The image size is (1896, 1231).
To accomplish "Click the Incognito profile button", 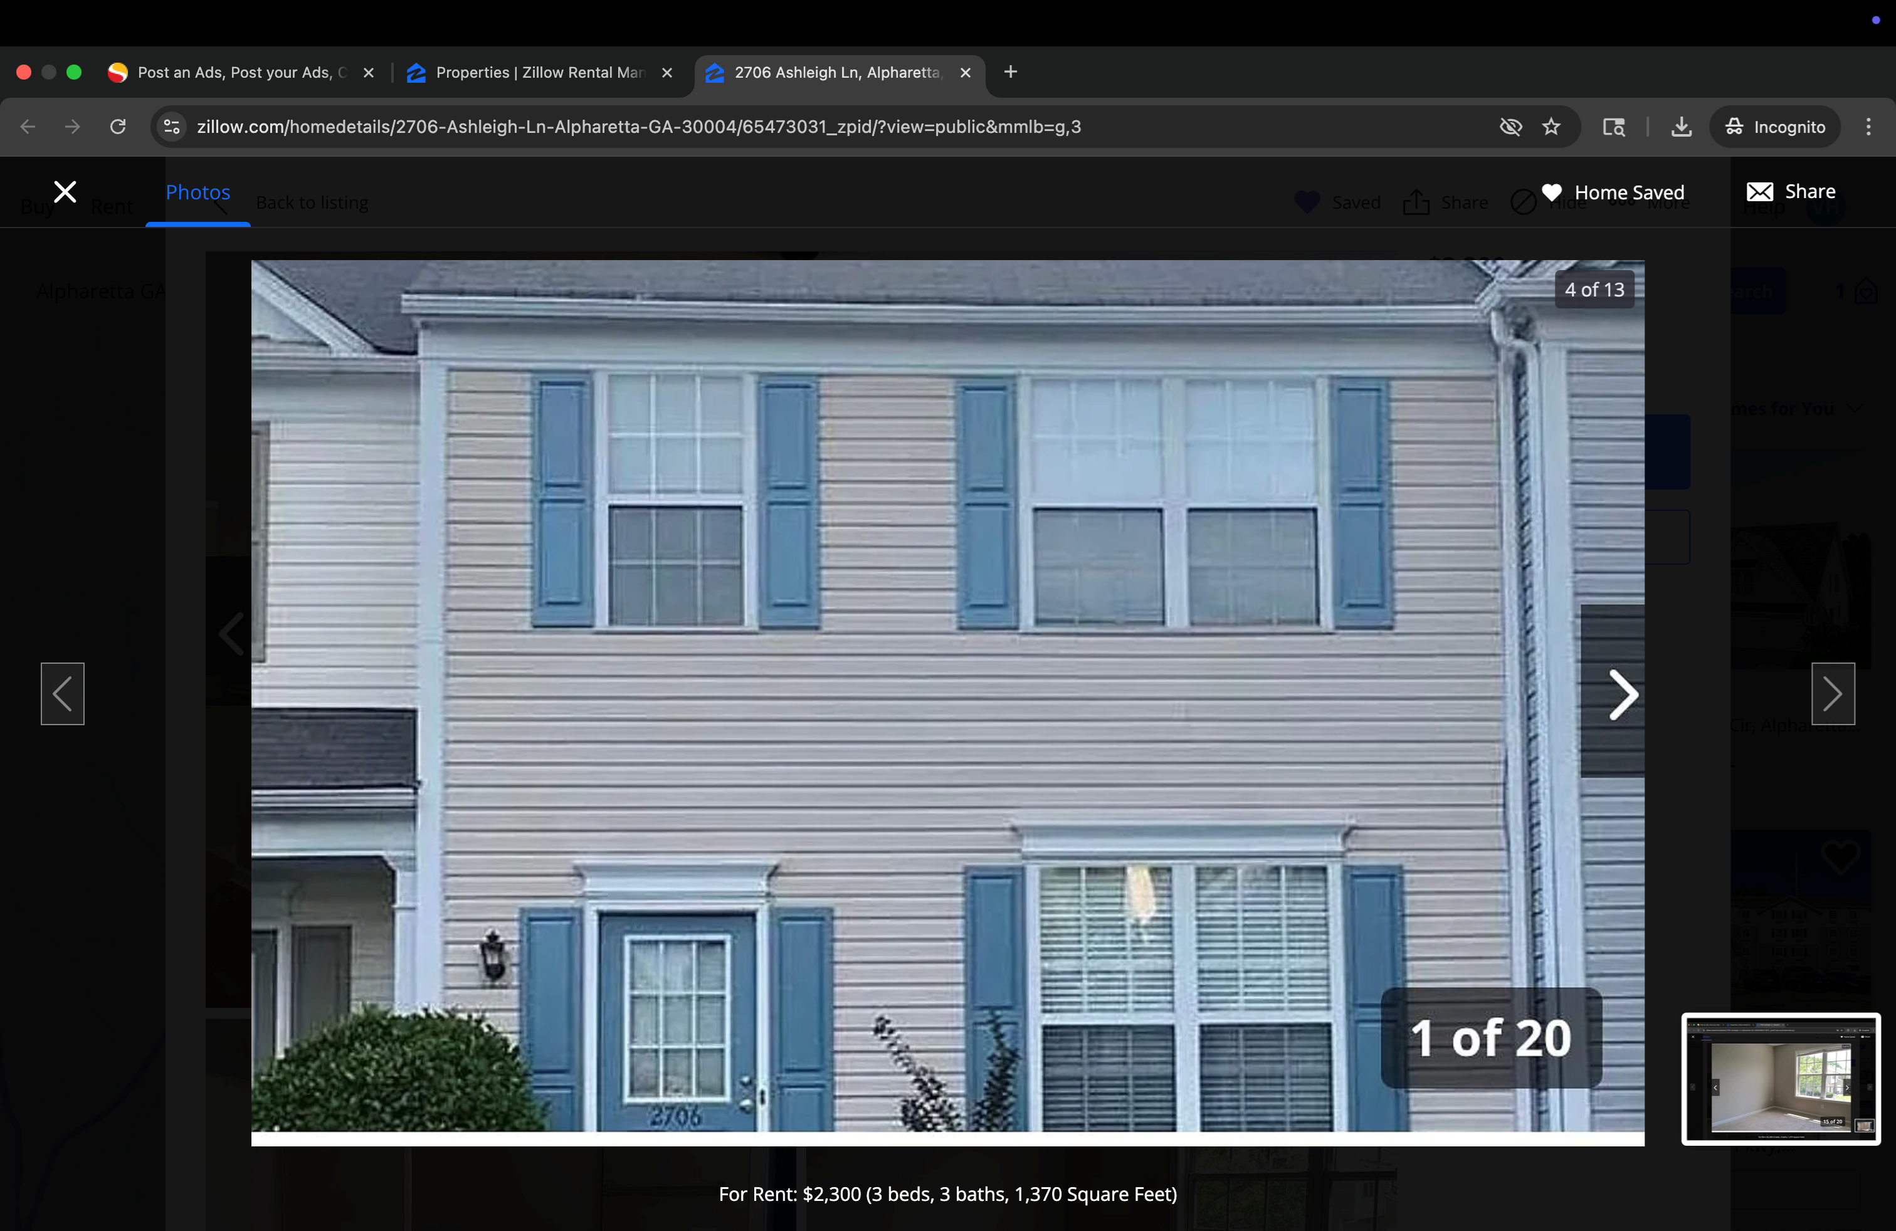I will pyautogui.click(x=1775, y=127).
